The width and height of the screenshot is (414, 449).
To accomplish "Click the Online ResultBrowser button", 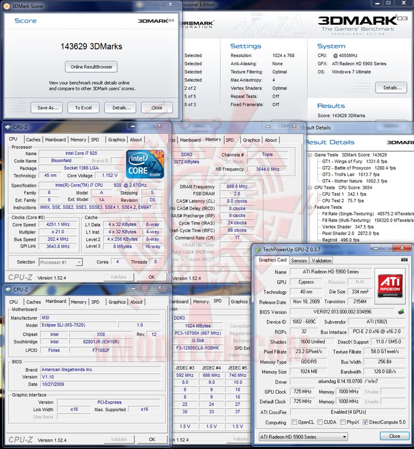I will [91, 67].
